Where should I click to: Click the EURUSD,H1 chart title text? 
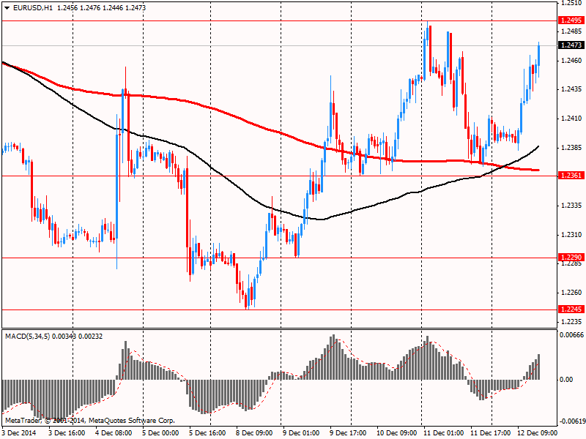(x=32, y=8)
